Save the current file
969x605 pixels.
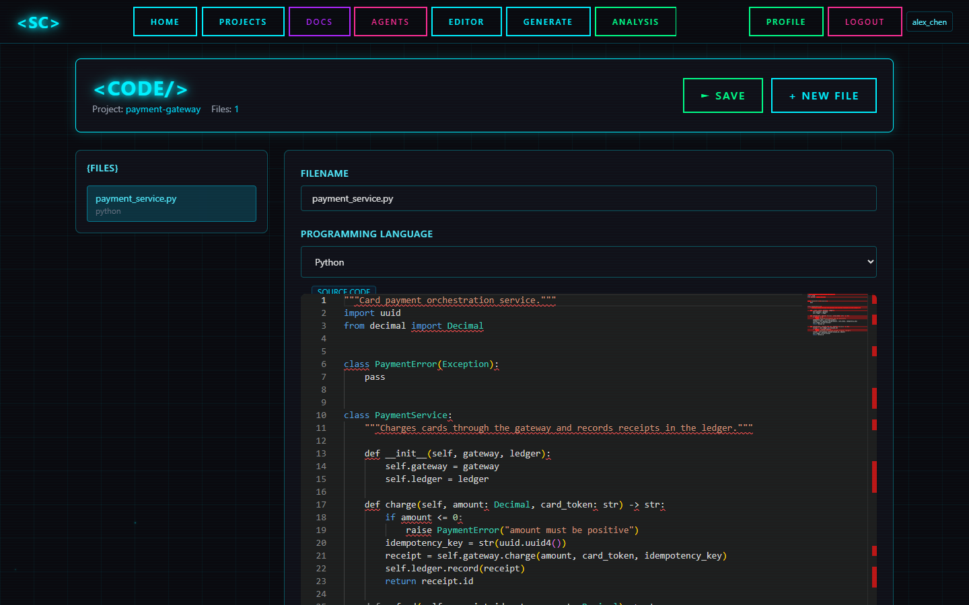[x=723, y=95]
